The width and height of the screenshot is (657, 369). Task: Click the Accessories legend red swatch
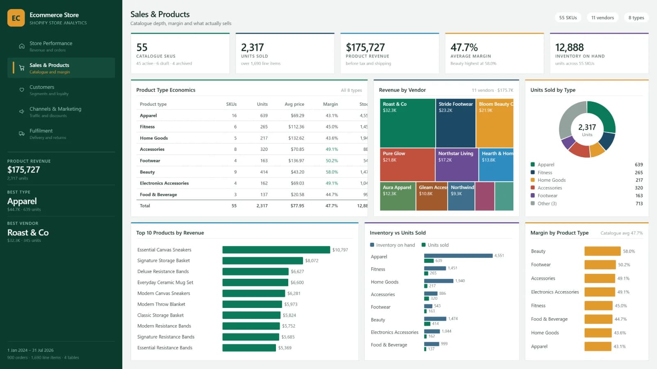tap(533, 188)
